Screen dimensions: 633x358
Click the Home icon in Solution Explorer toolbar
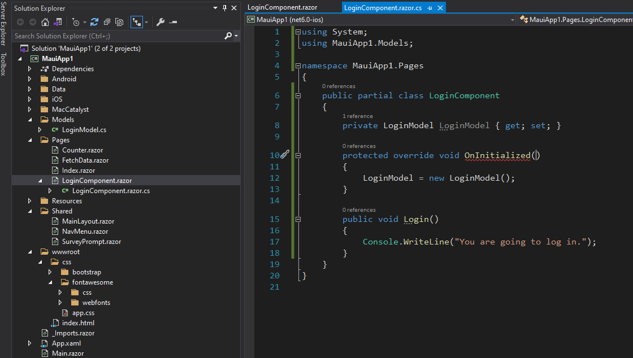45,21
